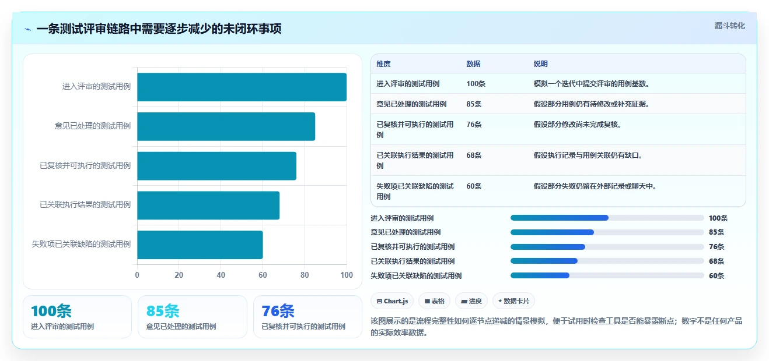Click the progress bar for 已复核并可执行的测试用例
This screenshot has height=361, width=769.
[607, 247]
